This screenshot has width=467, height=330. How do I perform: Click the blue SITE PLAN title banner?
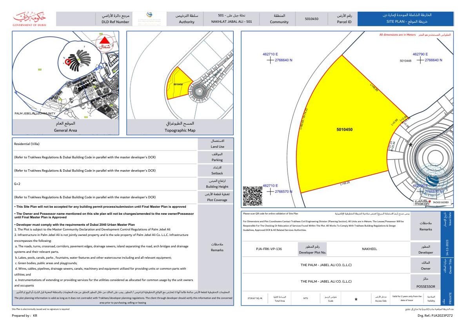[406, 18]
